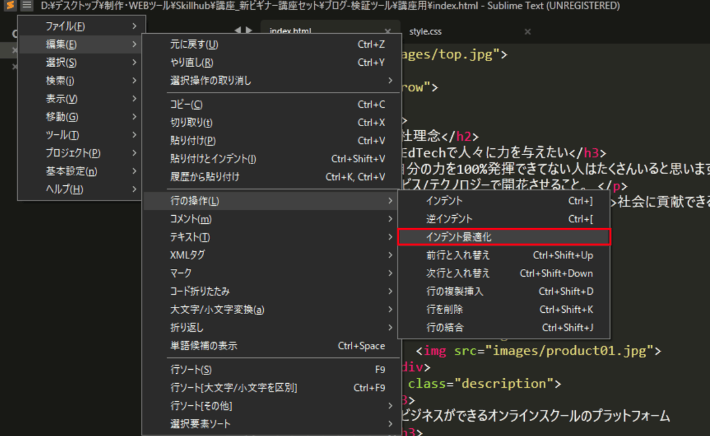Expand コード折りたたみ submenu
This screenshot has height=436, width=710.
click(x=270, y=291)
